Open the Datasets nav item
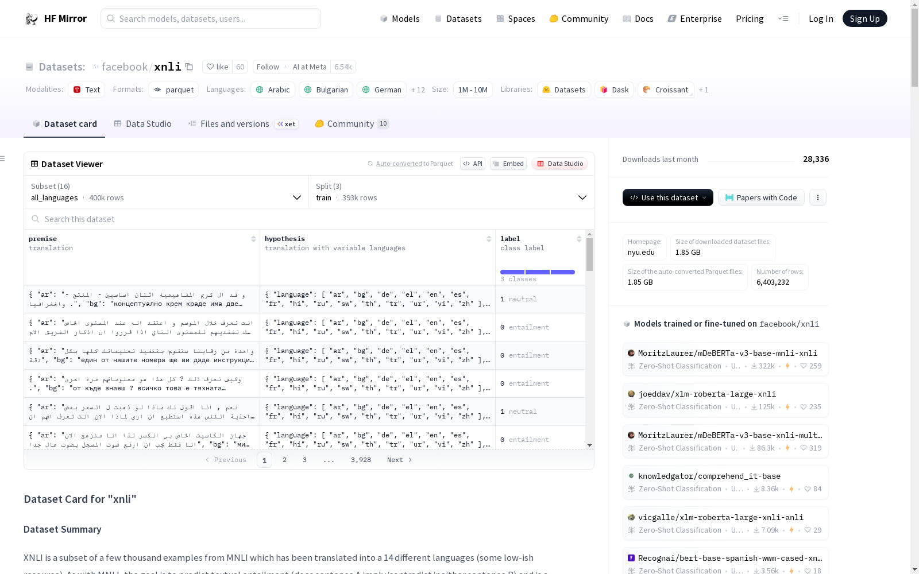 458,18
